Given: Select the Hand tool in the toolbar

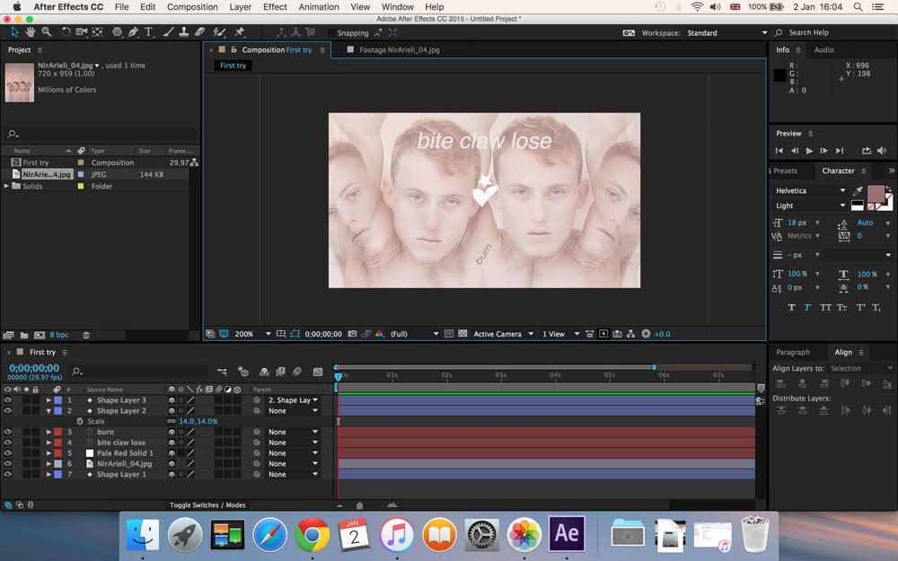Looking at the screenshot, I should 31,31.
